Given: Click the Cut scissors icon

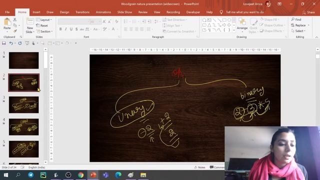Looking at the screenshot, I should (14, 19).
